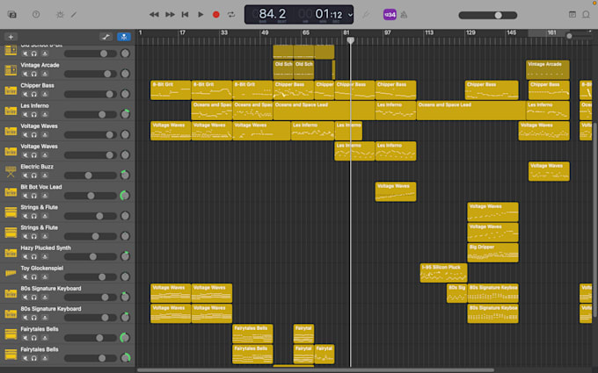The image size is (598, 373).
Task: Click the Bit Bot Vox Lead track icon
Action: 11,192
